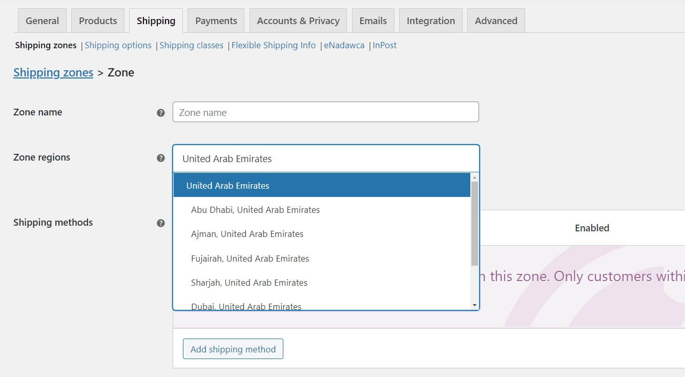Select United Arab Emirates country option
The width and height of the screenshot is (685, 377).
(322, 185)
